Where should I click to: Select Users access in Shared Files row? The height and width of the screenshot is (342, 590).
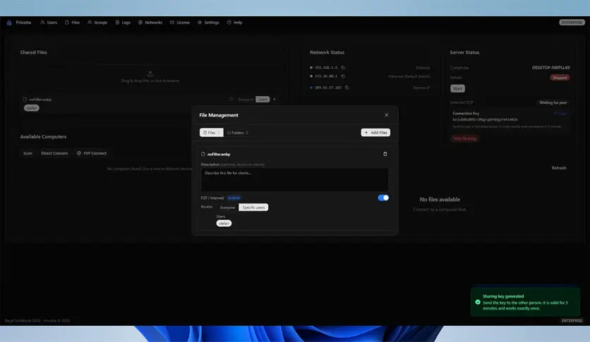tap(263, 100)
